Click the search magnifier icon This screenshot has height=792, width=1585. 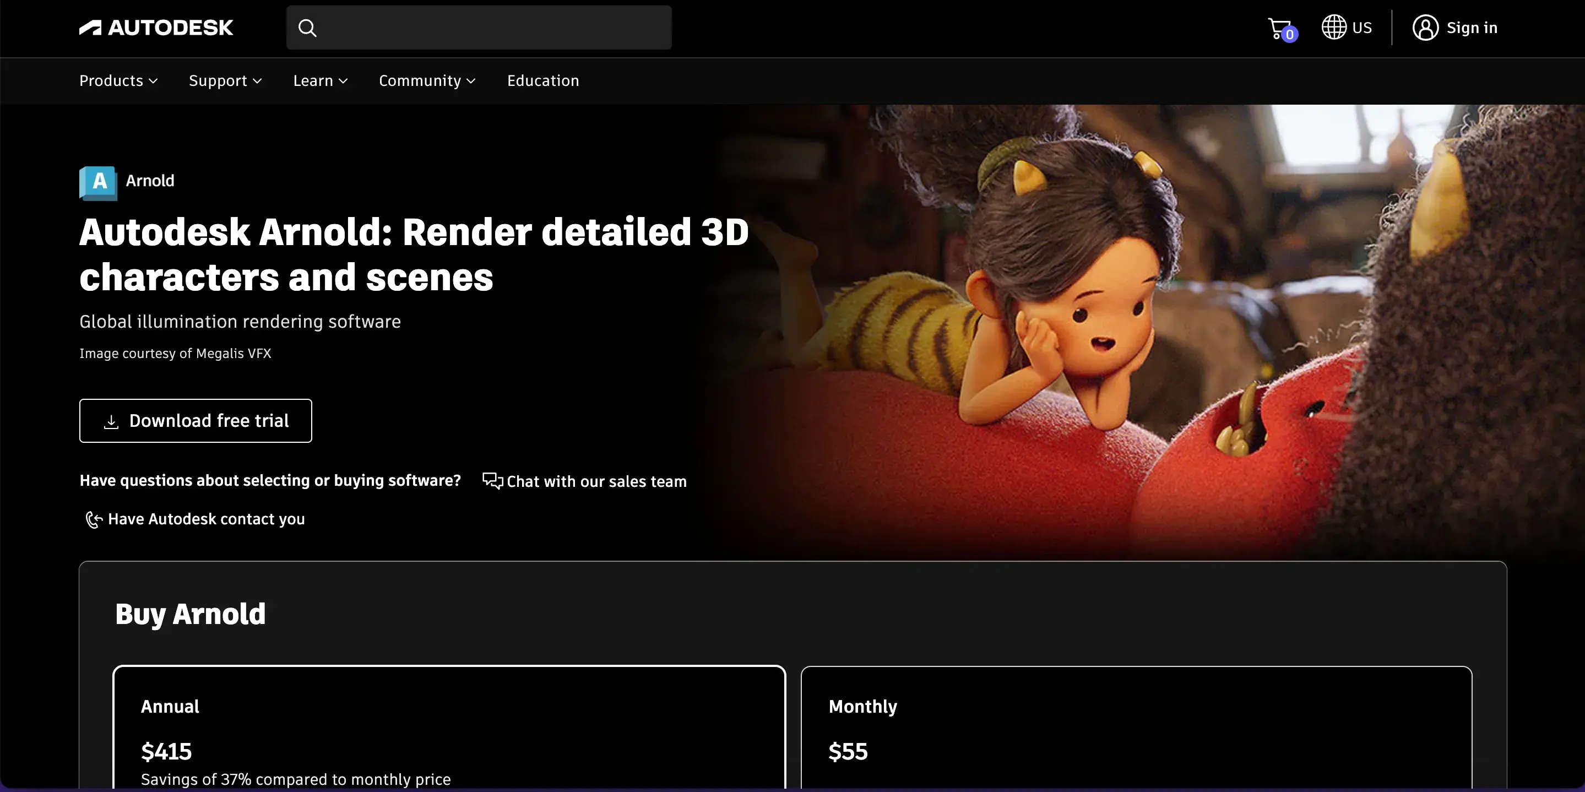tap(307, 27)
